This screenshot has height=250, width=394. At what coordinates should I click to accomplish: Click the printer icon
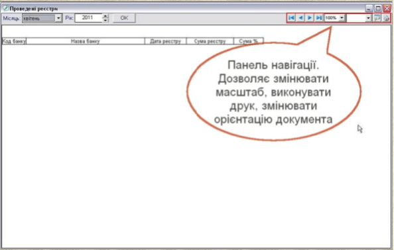pos(386,18)
